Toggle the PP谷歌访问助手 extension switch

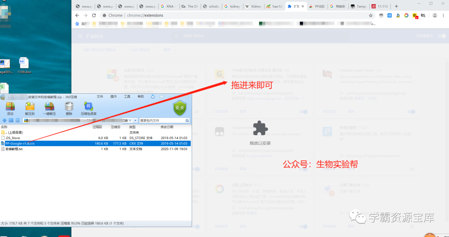(303, 112)
